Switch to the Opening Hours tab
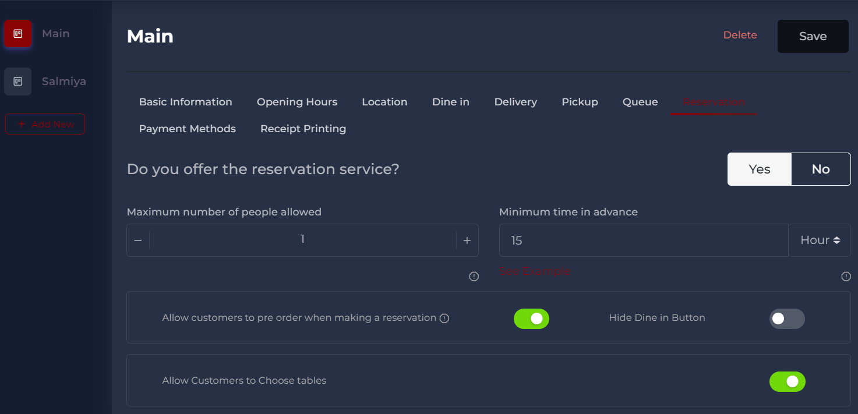Screen dimensions: 858x414 coord(296,101)
